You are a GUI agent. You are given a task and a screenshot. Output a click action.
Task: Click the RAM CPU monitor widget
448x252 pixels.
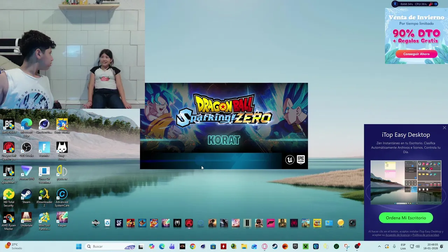[415, 4]
